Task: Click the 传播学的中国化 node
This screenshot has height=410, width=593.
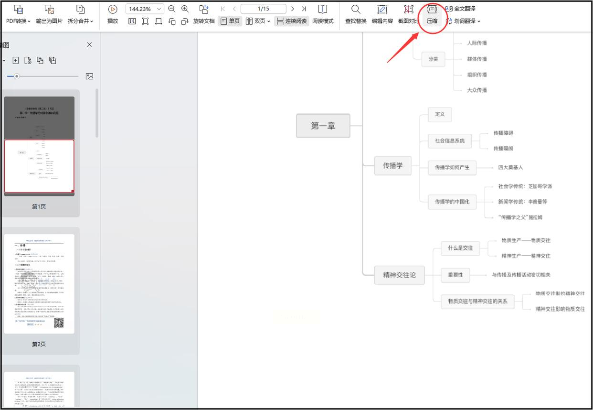Action: (x=452, y=202)
